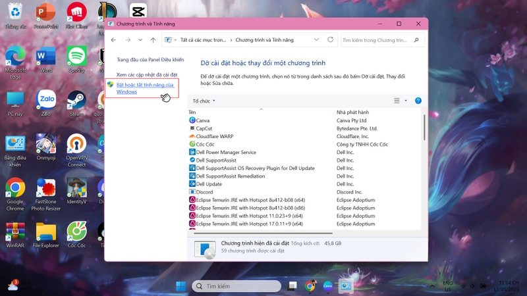The image size is (527, 296).
Task: Change the view layout icon
Action: pyautogui.click(x=397, y=101)
